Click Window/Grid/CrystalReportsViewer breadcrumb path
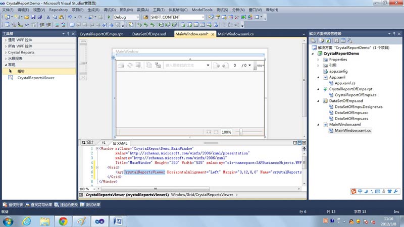 [202, 195]
